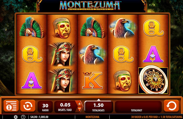Click the purple A on reel five
This screenshot has height=119, width=183.
153,54
